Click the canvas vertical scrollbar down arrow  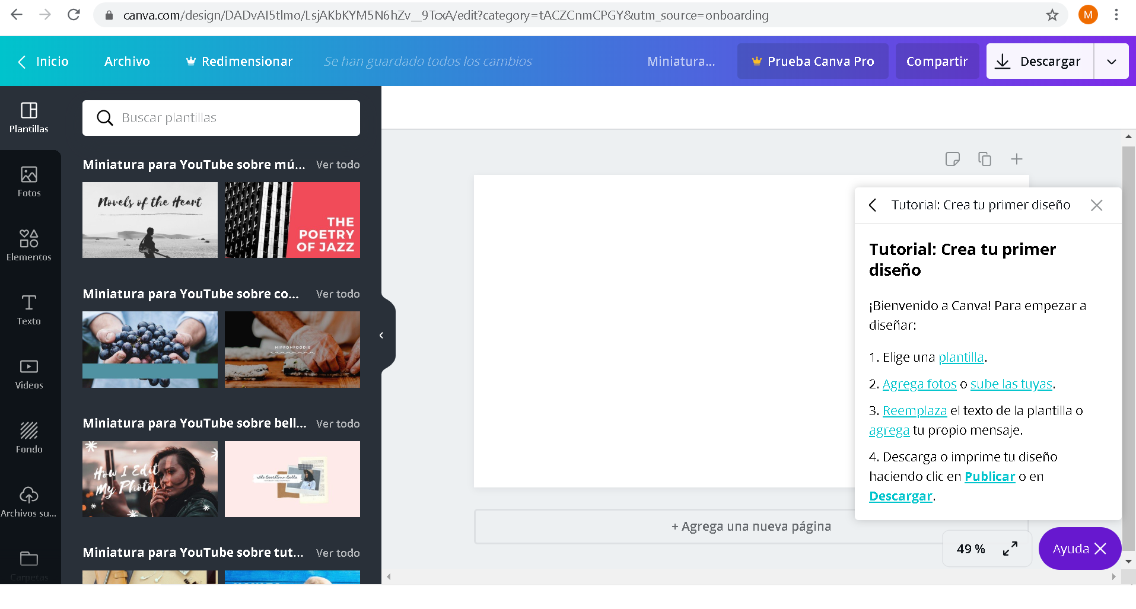coord(1128,561)
